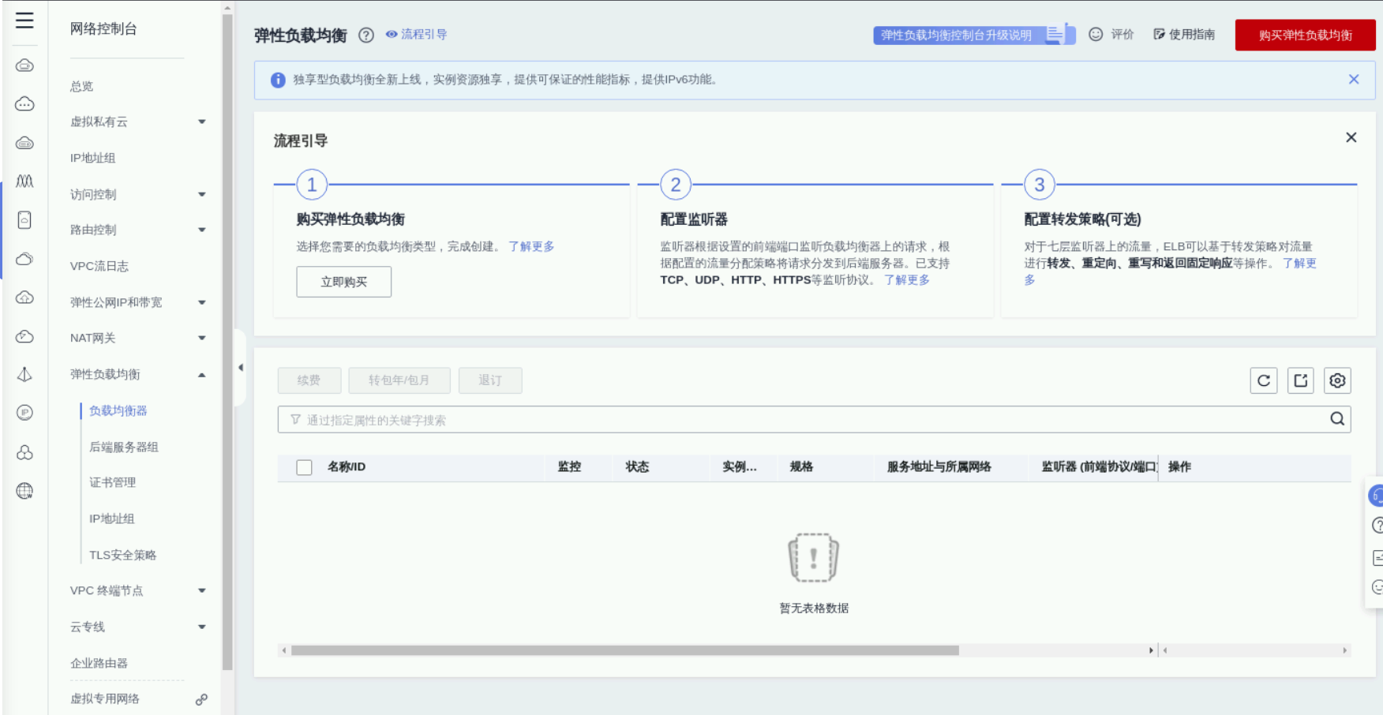Select 负载均衡器 in the submenu
Screen dimensions: 1383x715
pos(118,410)
